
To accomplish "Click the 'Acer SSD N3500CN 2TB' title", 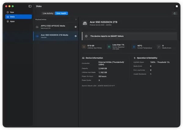I will (103, 22).
